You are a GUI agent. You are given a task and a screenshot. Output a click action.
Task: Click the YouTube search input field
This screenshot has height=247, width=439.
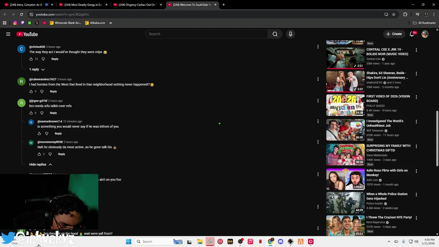tap(206, 34)
